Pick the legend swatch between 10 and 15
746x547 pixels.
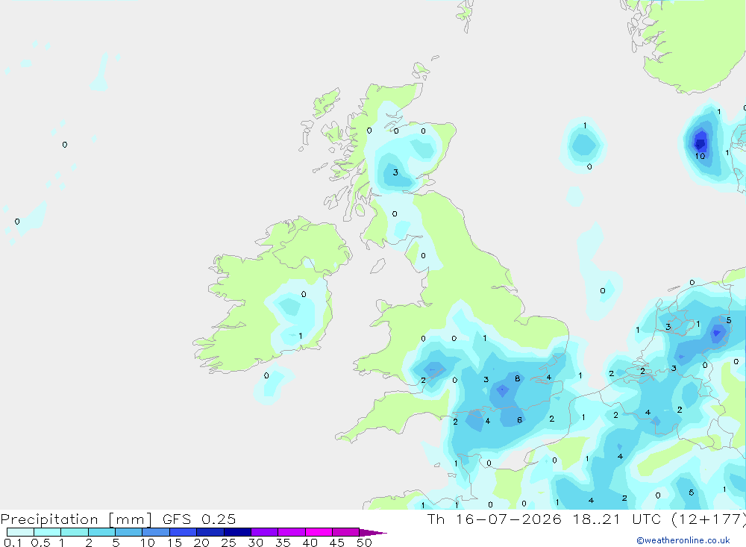click(x=156, y=532)
